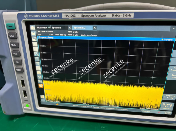Select the lowest of the three zoom icons
The height and width of the screenshot is (131, 176).
38,63
